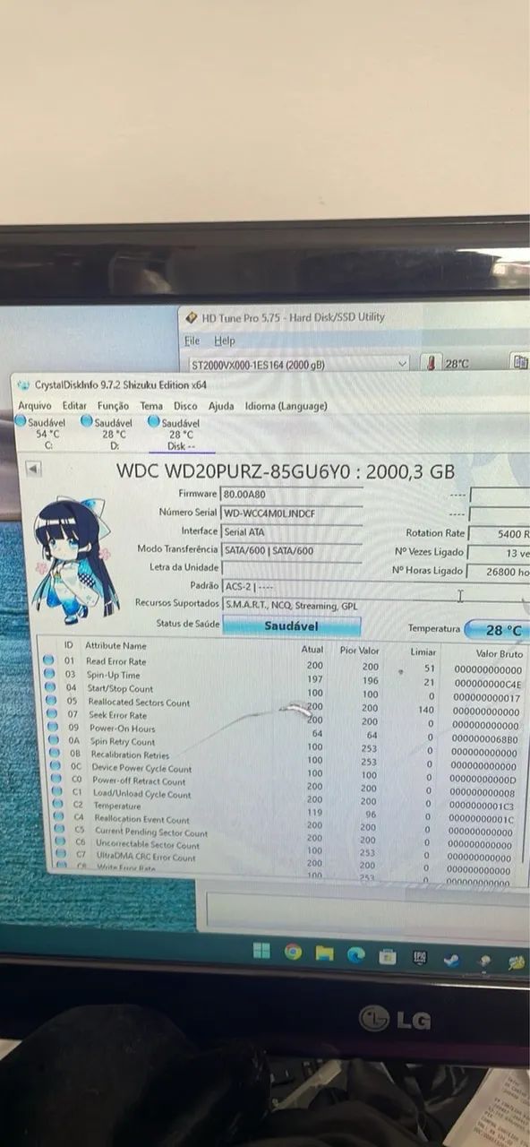Open Google Chrome from the taskbar
The height and width of the screenshot is (1147, 530).
pos(293,952)
